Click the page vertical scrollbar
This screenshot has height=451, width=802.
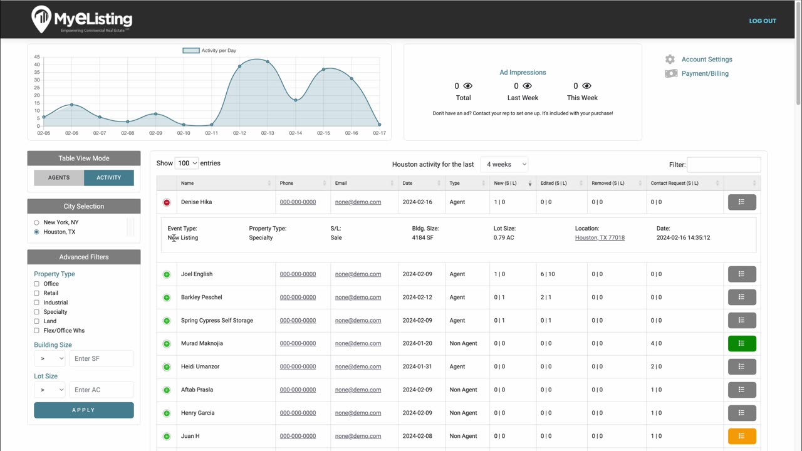[x=798, y=53]
